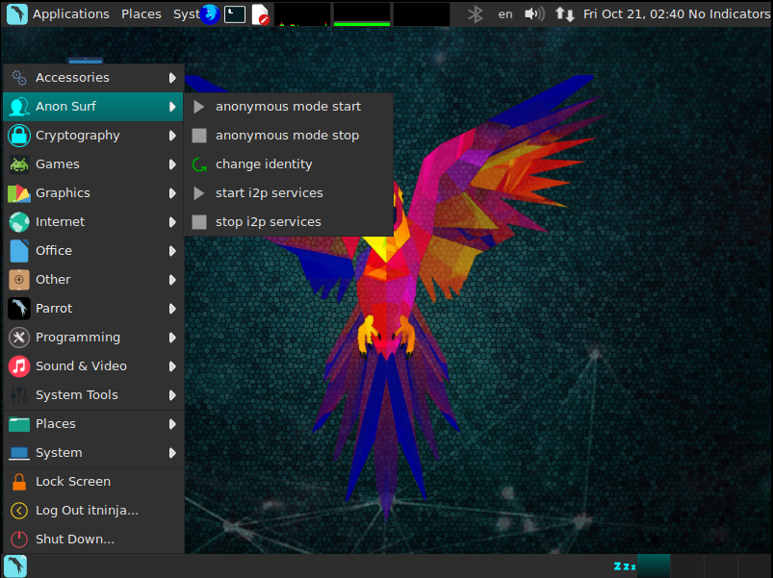Click the Places folder icon in menu

pyautogui.click(x=19, y=424)
